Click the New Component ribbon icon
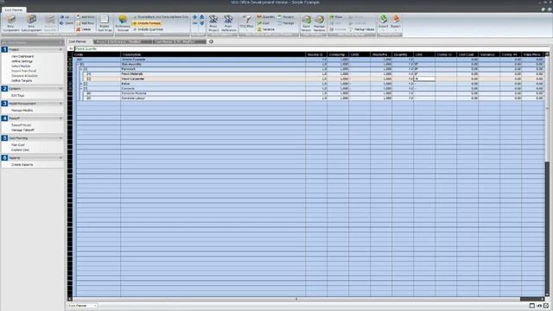The image size is (553, 311). [x=11, y=23]
